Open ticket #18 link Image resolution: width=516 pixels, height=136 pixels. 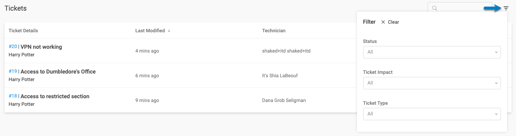click(x=13, y=96)
